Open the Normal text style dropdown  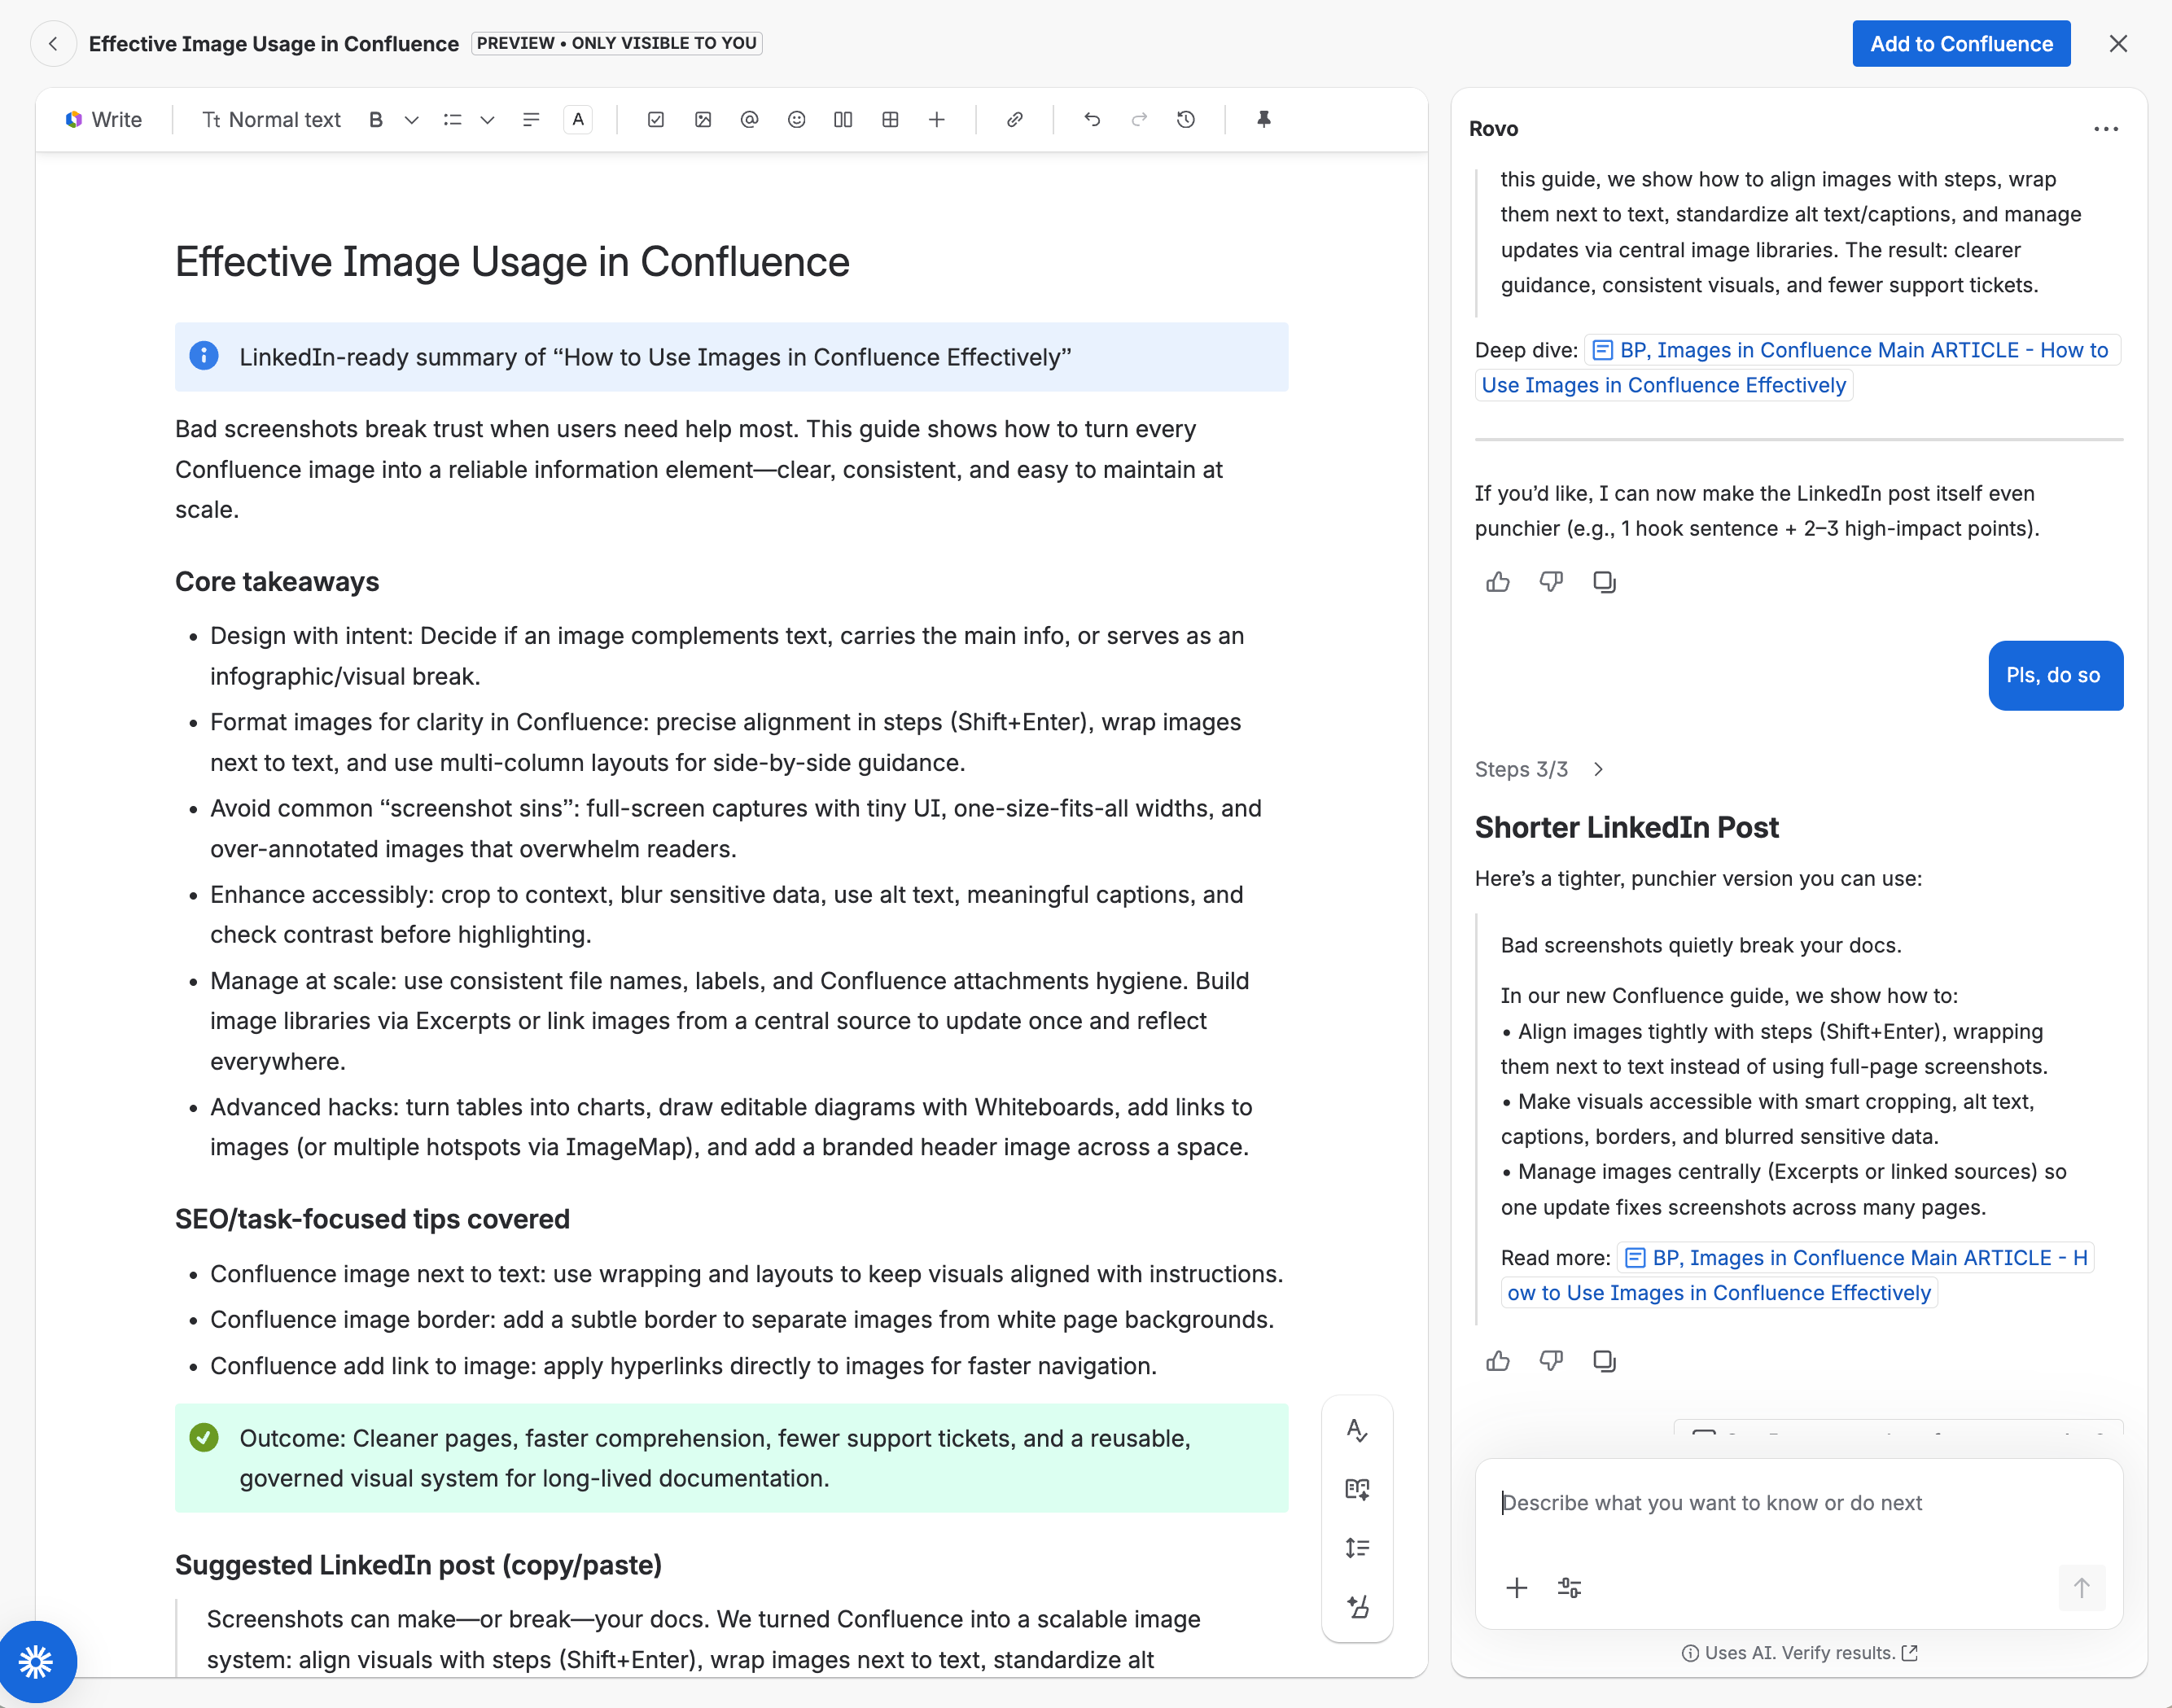(x=272, y=120)
